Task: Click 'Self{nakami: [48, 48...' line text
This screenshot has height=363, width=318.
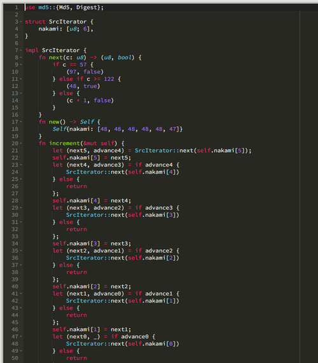Action: click(118, 129)
